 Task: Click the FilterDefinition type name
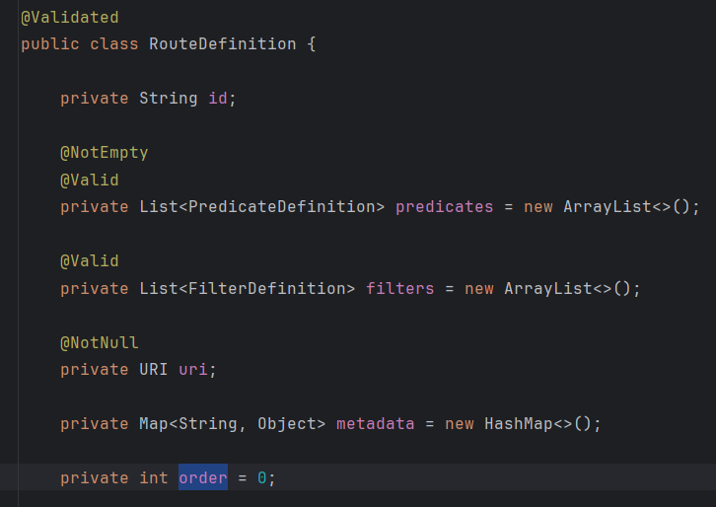click(x=271, y=289)
